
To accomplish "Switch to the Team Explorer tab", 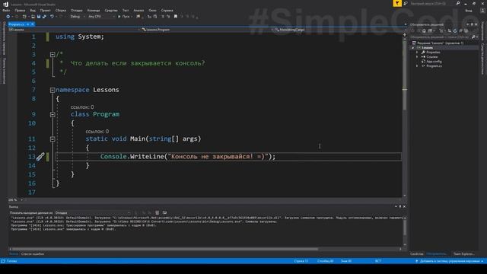I will [x=463, y=254].
